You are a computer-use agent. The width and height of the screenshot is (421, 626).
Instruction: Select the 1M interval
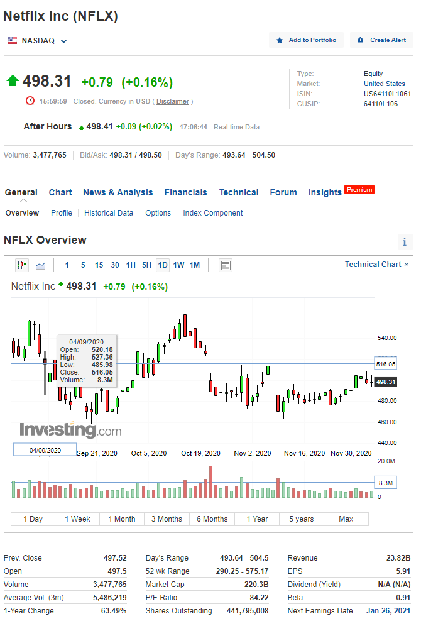(x=195, y=265)
